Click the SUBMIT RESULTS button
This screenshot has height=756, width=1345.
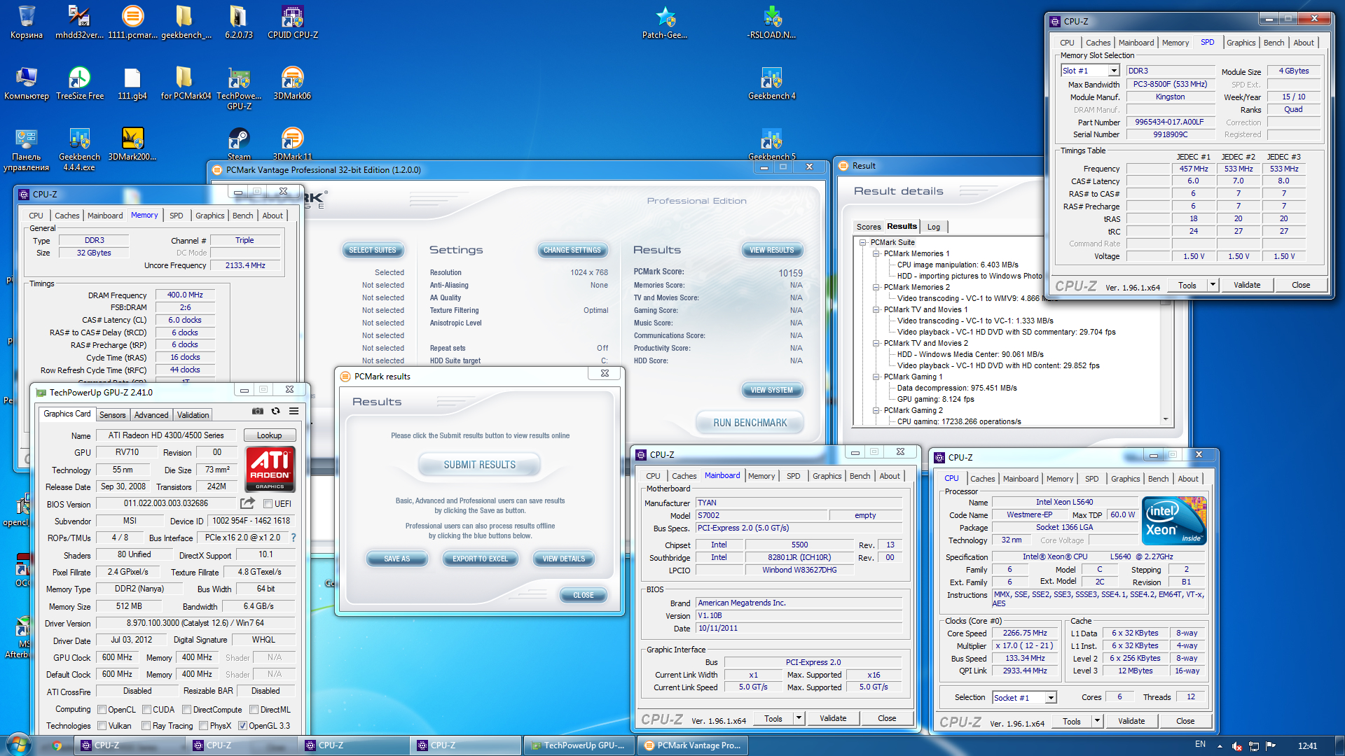click(x=479, y=465)
